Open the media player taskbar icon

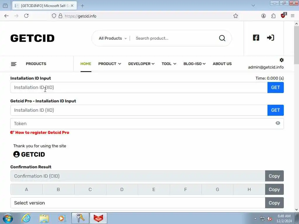coord(62,218)
